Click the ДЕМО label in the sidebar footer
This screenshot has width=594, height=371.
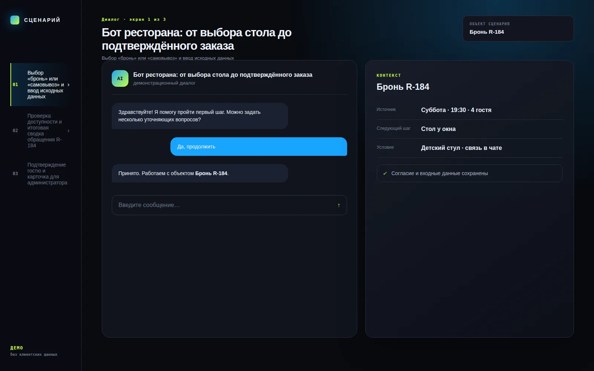pos(17,348)
